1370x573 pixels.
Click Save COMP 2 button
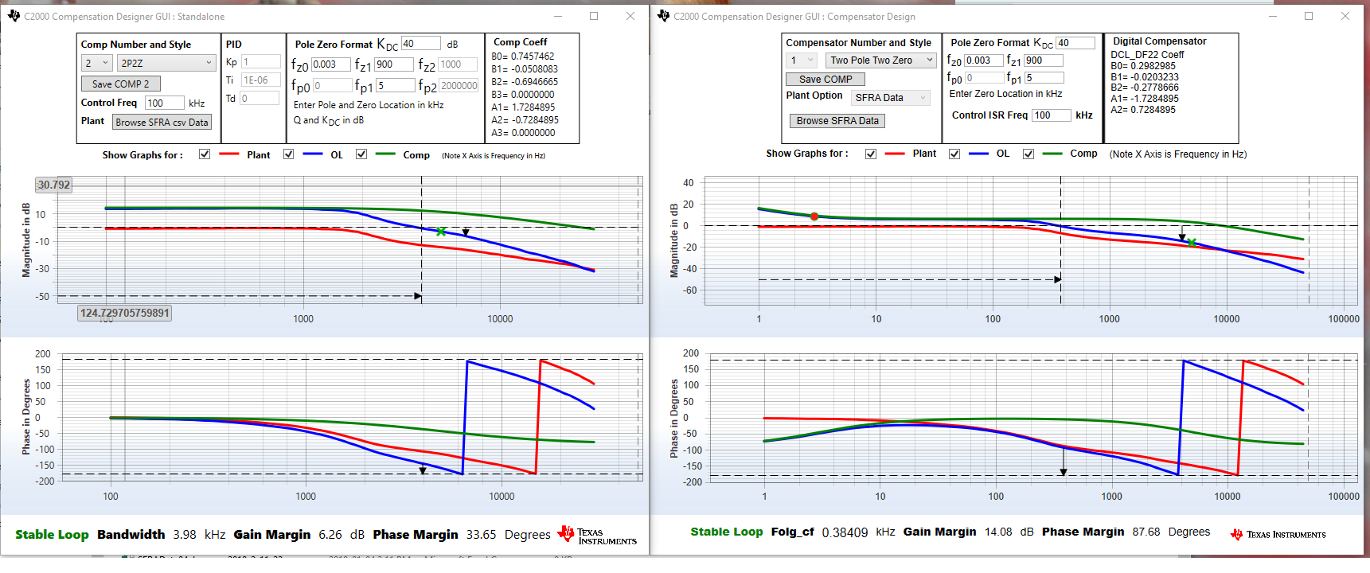coord(120,84)
